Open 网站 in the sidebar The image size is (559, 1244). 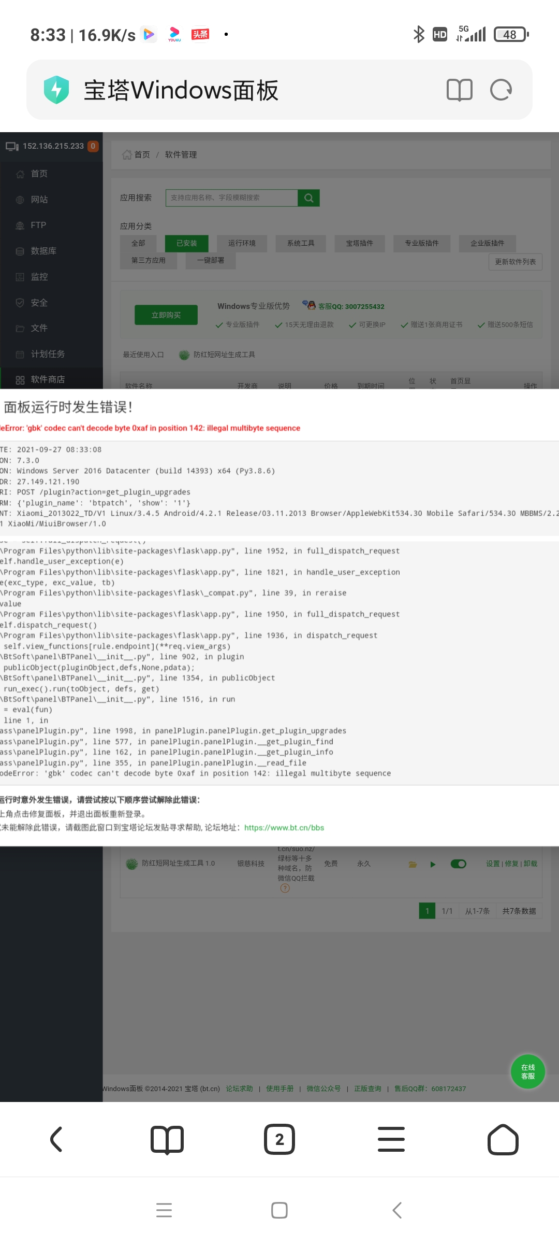[x=39, y=200]
